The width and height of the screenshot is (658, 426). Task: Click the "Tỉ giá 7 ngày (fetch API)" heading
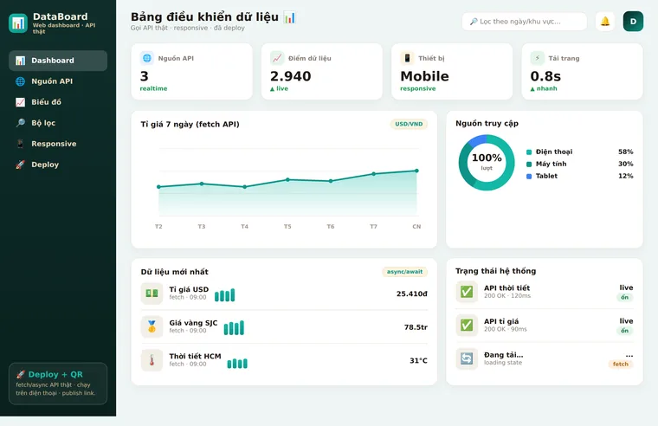190,124
